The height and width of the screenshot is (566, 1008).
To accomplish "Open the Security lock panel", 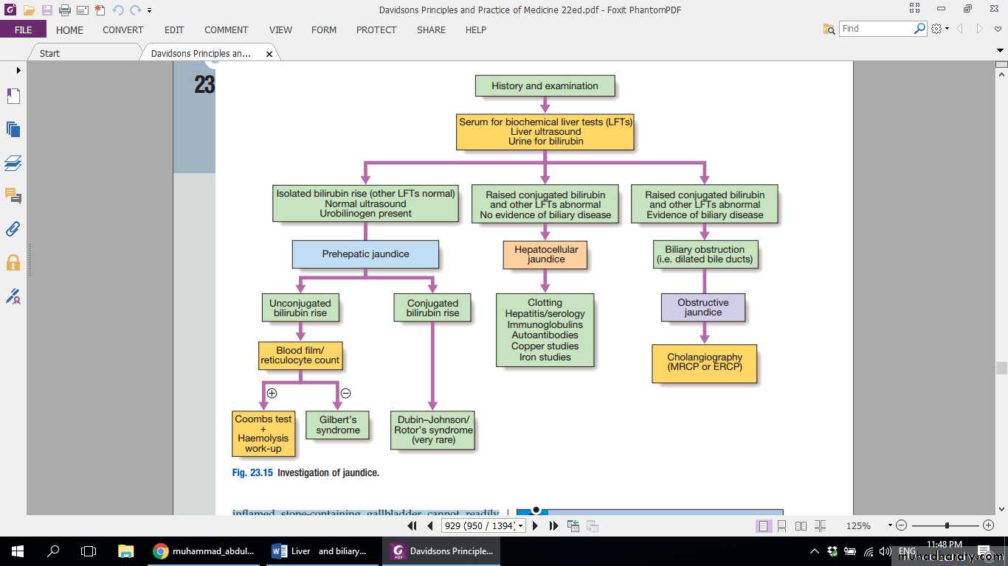I will 13,262.
